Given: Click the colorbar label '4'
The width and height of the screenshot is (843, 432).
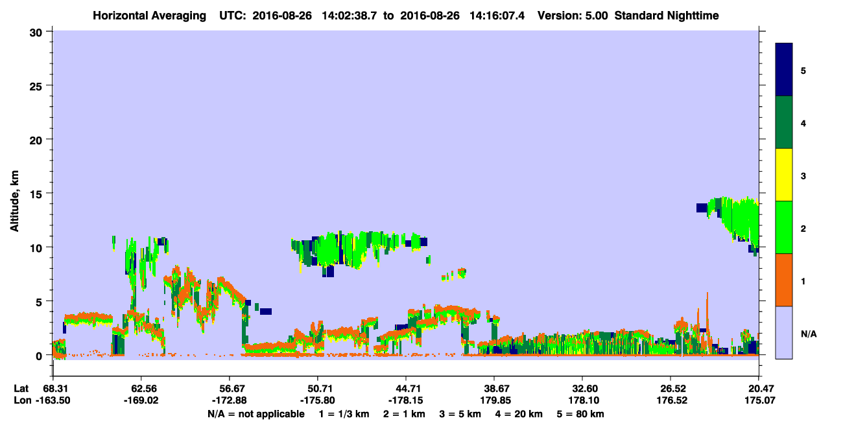Looking at the screenshot, I should tap(803, 123).
